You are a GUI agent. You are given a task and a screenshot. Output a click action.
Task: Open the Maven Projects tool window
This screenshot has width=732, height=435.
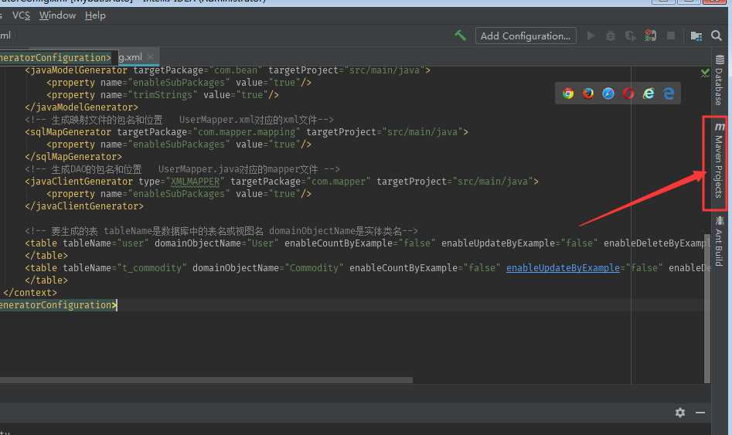[719, 160]
